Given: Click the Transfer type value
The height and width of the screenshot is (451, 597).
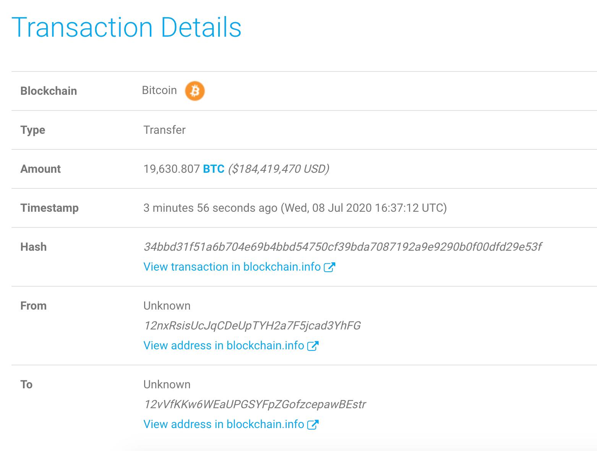Looking at the screenshot, I should (164, 130).
